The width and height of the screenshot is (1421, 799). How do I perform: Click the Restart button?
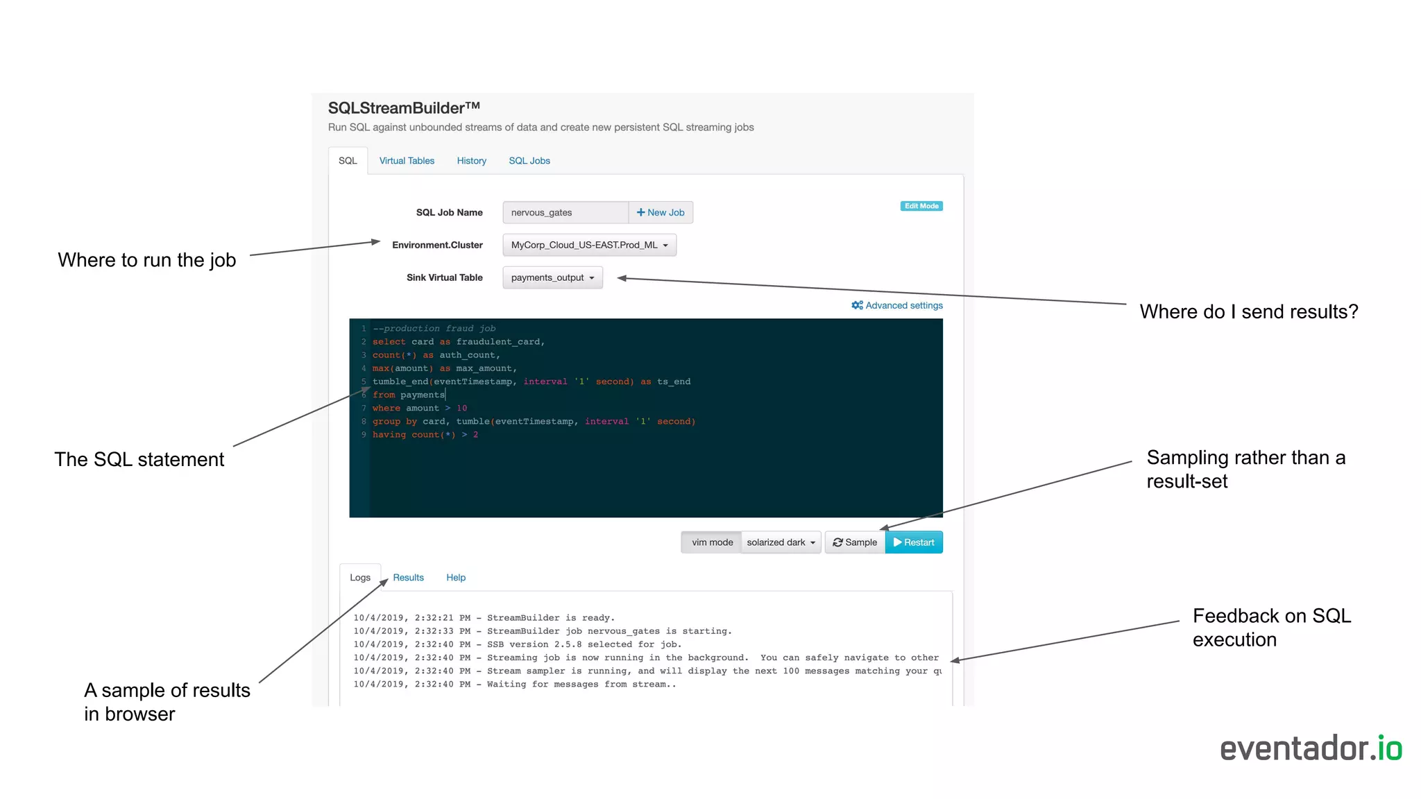coord(914,542)
